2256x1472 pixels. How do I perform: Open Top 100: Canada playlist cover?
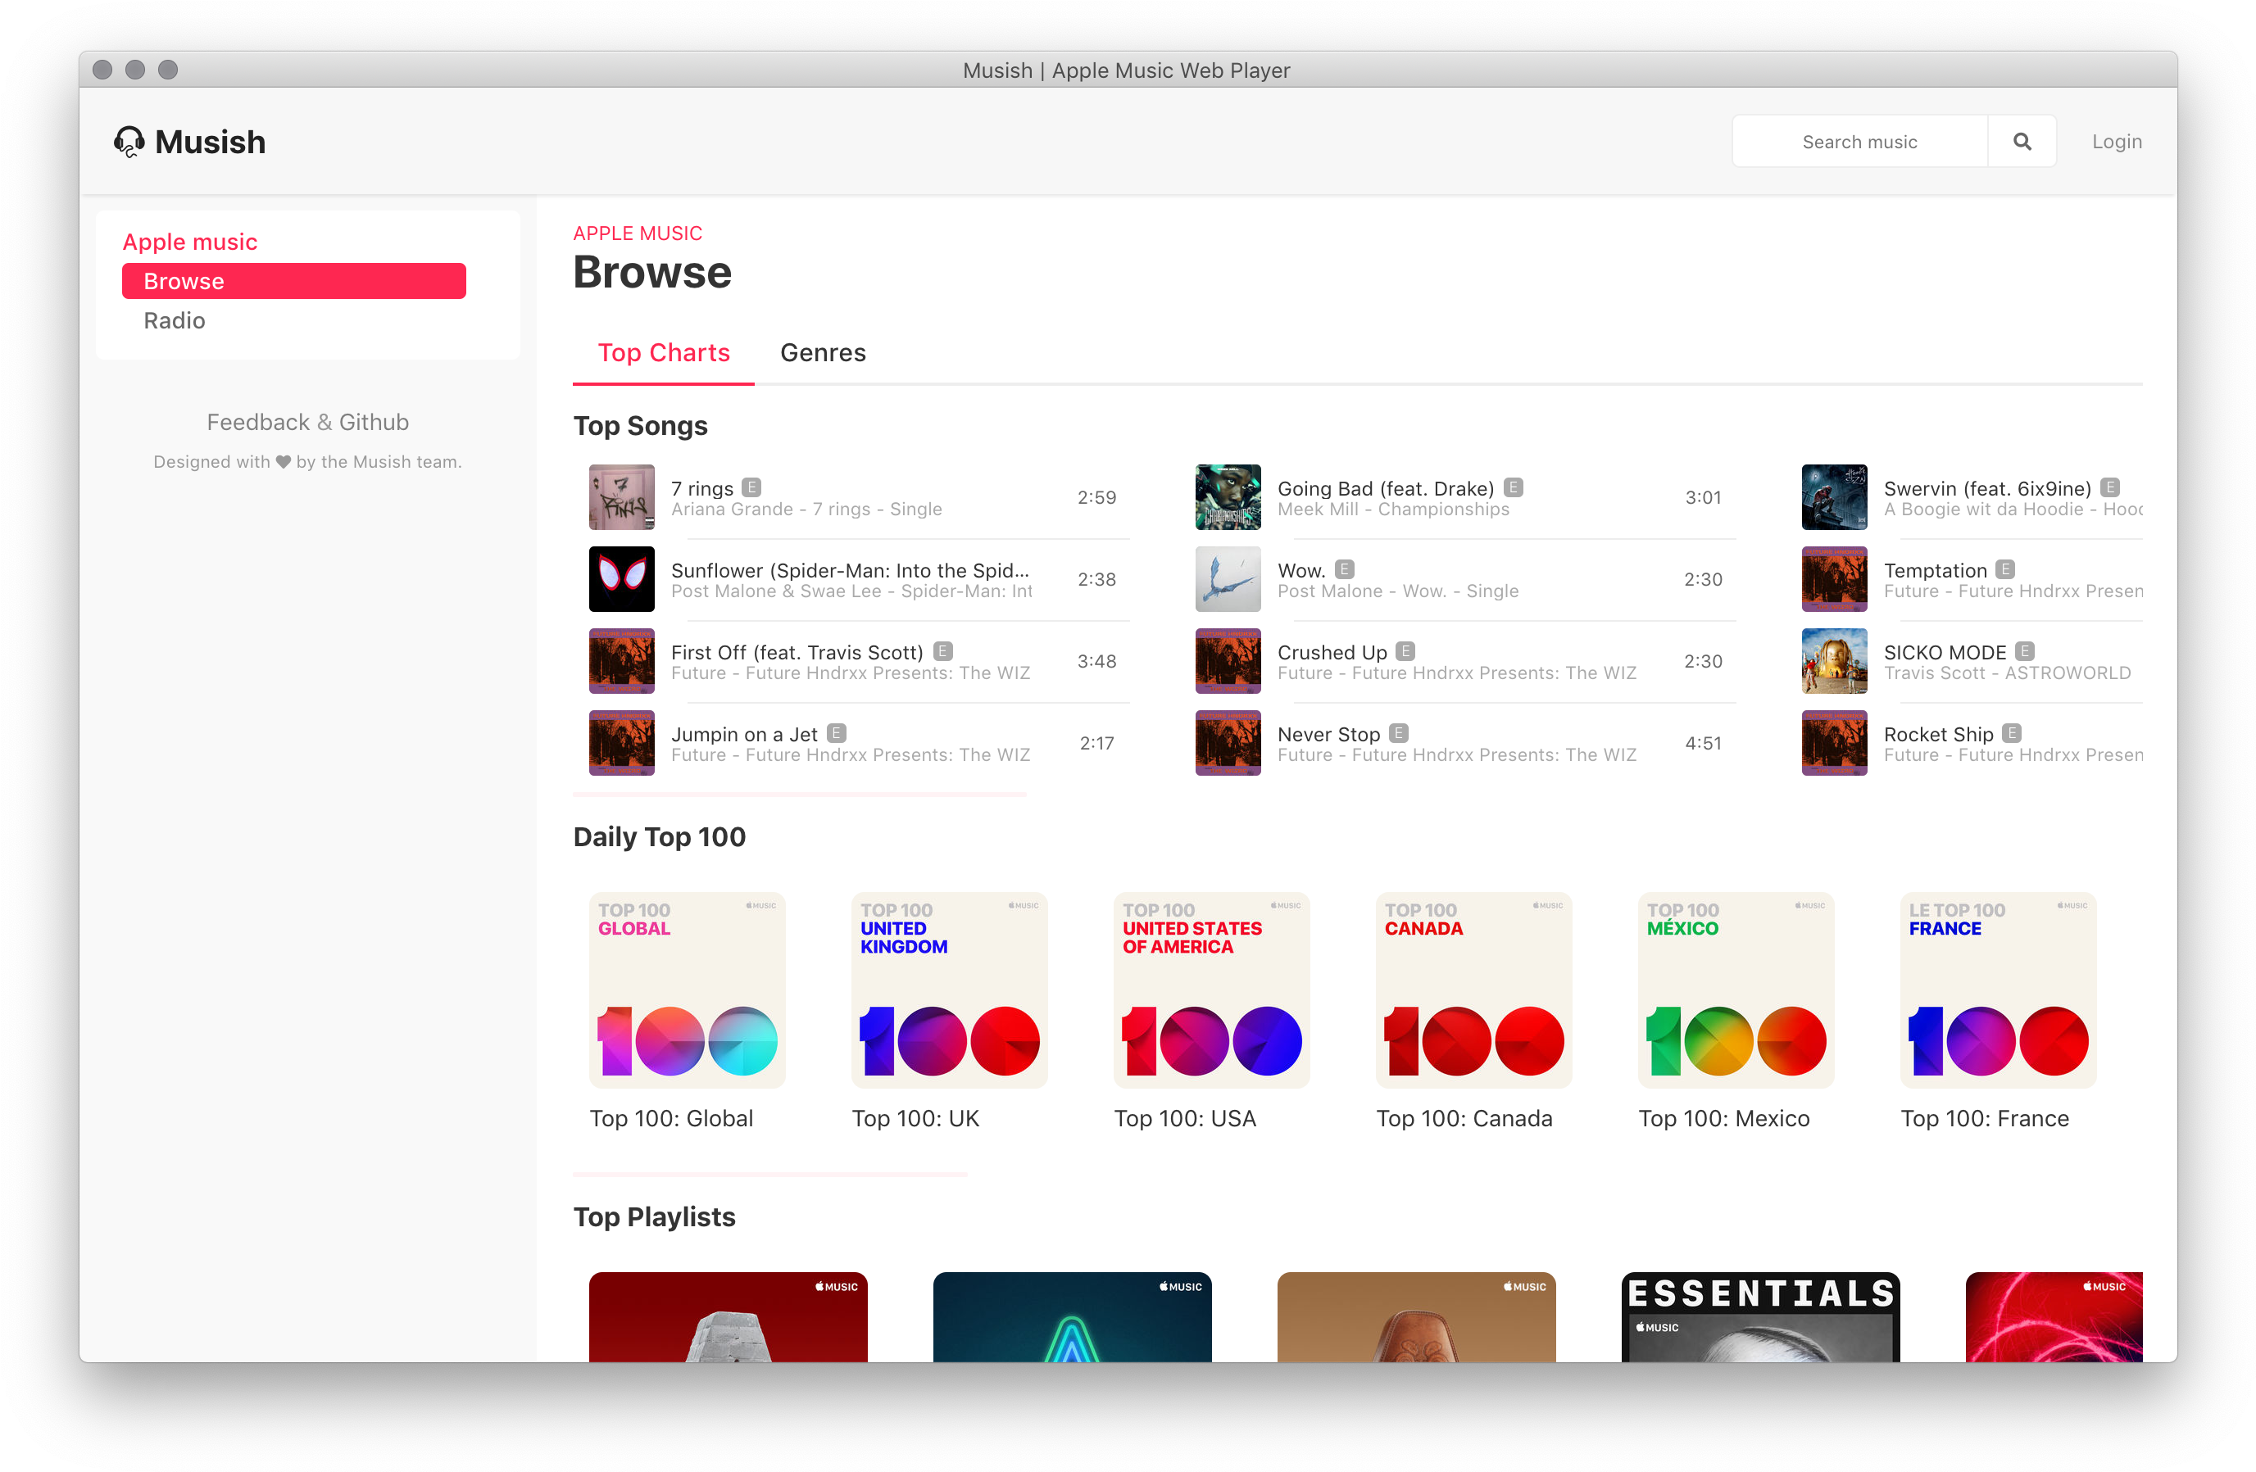tap(1474, 990)
